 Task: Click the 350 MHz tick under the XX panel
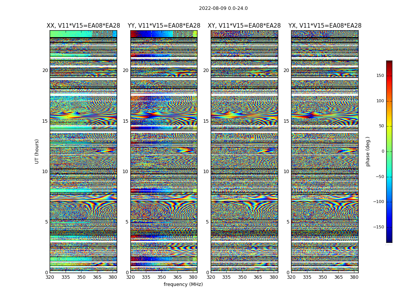click(x=81, y=277)
